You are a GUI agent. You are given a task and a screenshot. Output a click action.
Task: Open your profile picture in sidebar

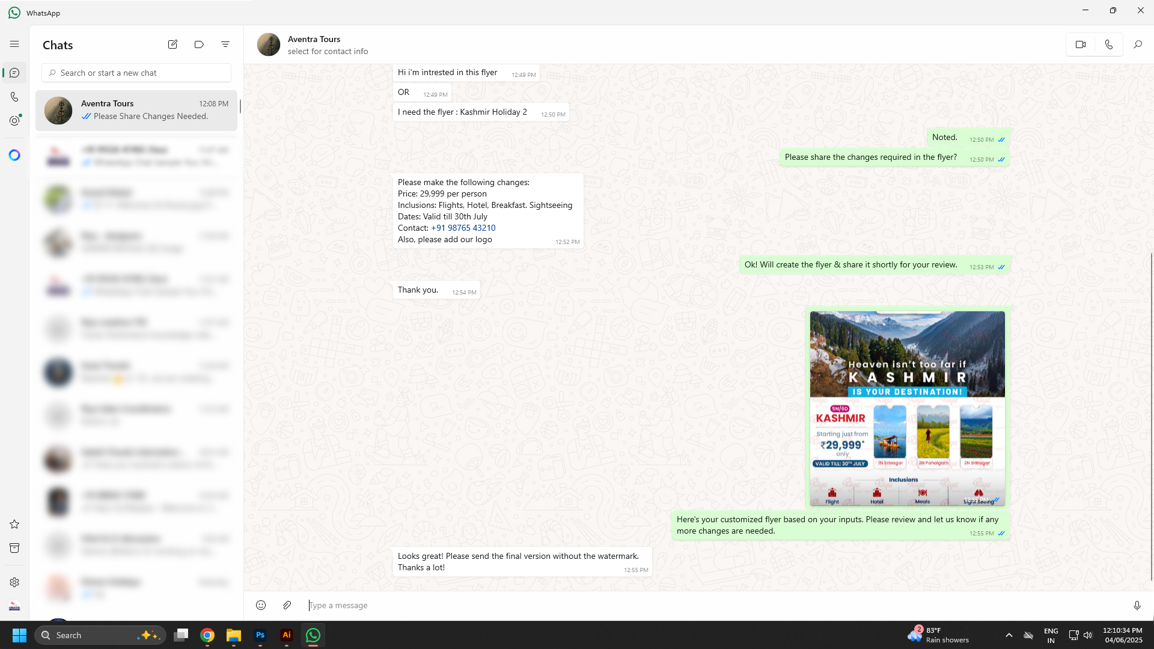click(14, 606)
